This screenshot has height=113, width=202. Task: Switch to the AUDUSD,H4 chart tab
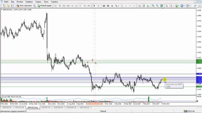tap(58, 108)
